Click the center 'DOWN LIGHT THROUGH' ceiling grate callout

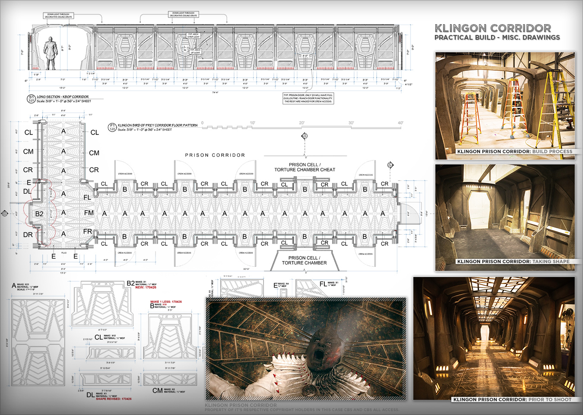(184, 14)
